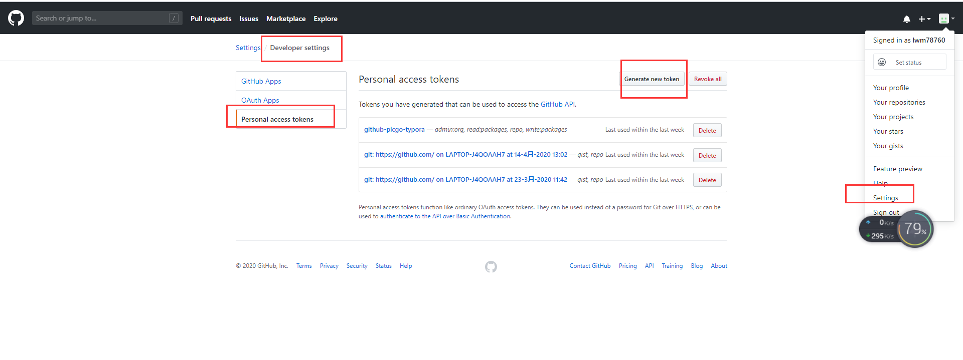This screenshot has width=963, height=360.
Task: Go to Marketplace in top navigation
Action: pyautogui.click(x=286, y=19)
